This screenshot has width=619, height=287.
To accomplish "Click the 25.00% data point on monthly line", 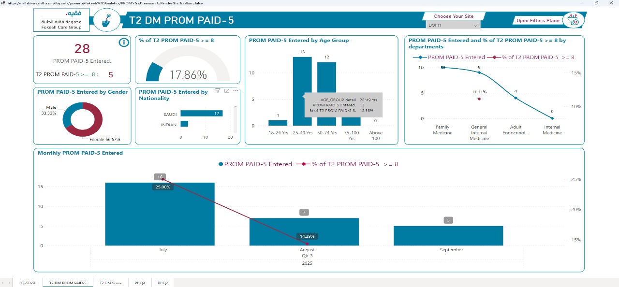I will click(x=162, y=179).
